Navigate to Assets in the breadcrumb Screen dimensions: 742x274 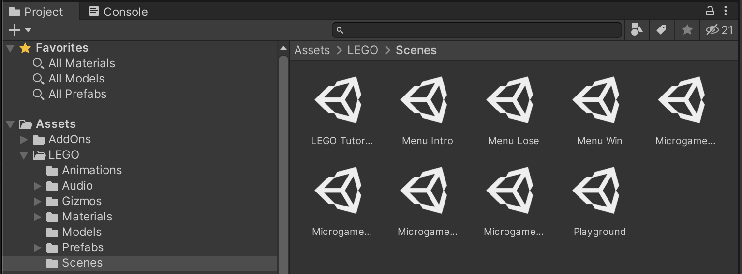(x=312, y=50)
